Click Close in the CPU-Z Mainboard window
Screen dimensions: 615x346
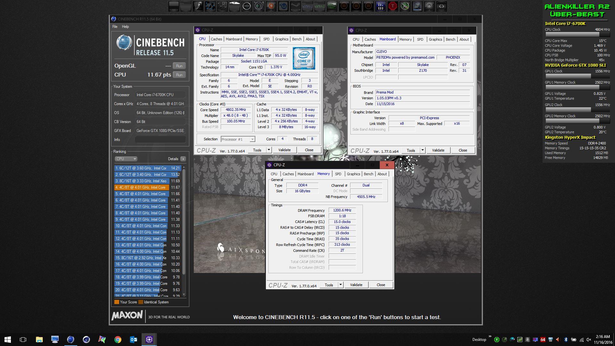coord(463,150)
